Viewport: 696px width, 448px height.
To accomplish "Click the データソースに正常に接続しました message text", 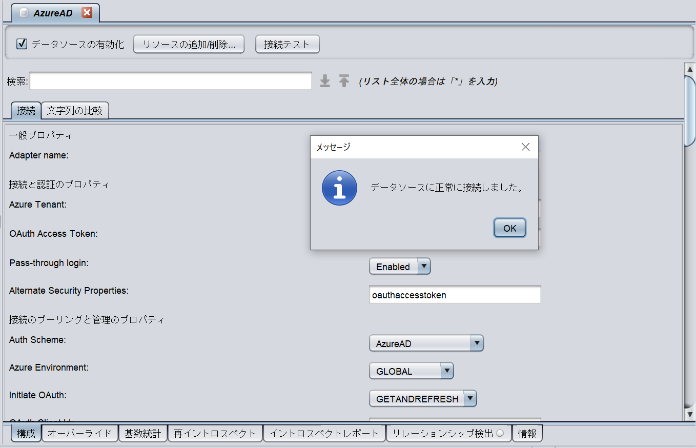I will (447, 188).
